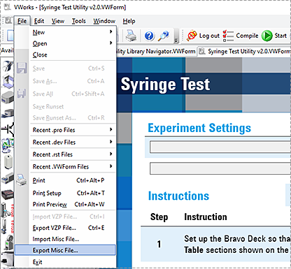Viewport: 291px width, 269px height.
Task: Start the run with green Start button
Action: [x=274, y=36]
